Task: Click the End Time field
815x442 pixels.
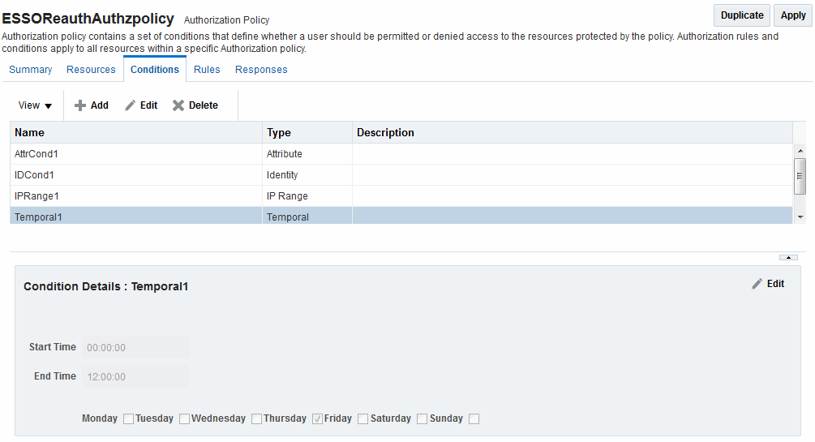Action: coord(135,376)
